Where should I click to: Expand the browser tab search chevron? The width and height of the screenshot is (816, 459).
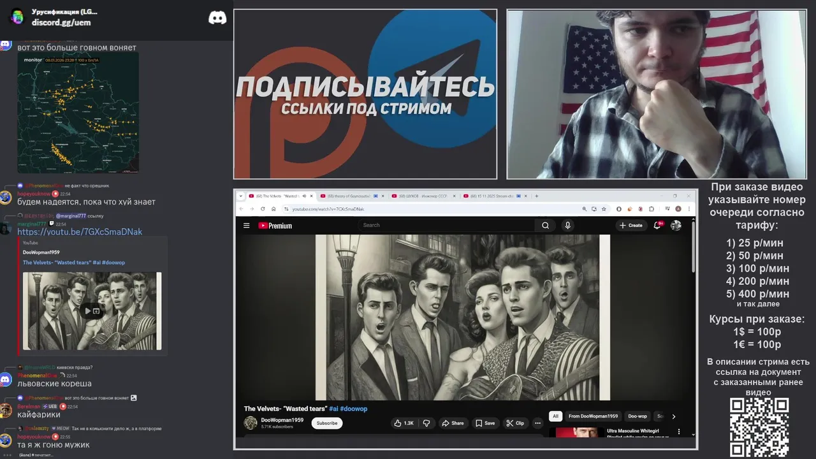241,196
